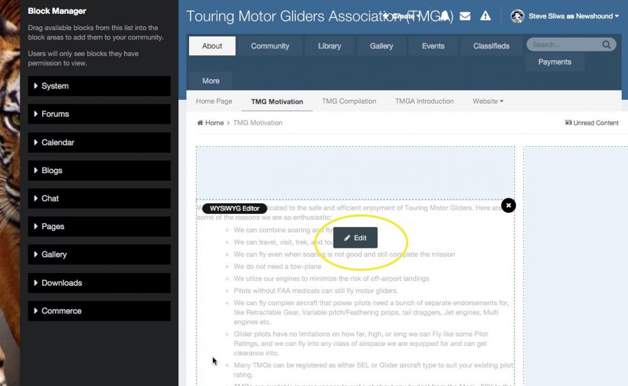Open the notifications bell icon
Screen dimensions: 628x386
445,16
